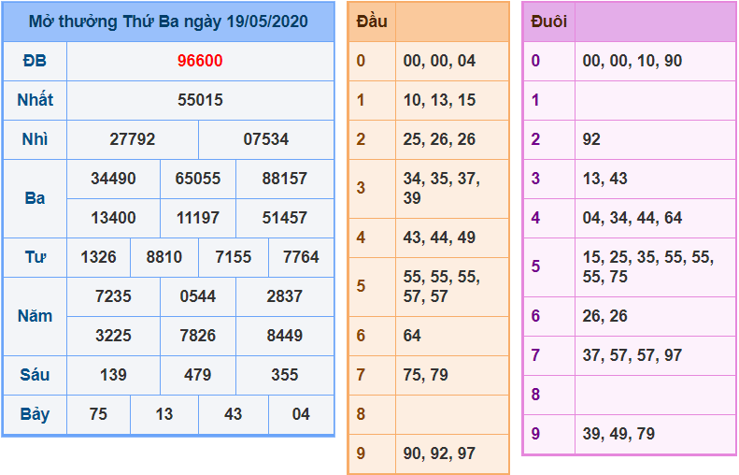The height and width of the screenshot is (475, 739).
Task: Click the Đầu column header
Action: coord(372,22)
